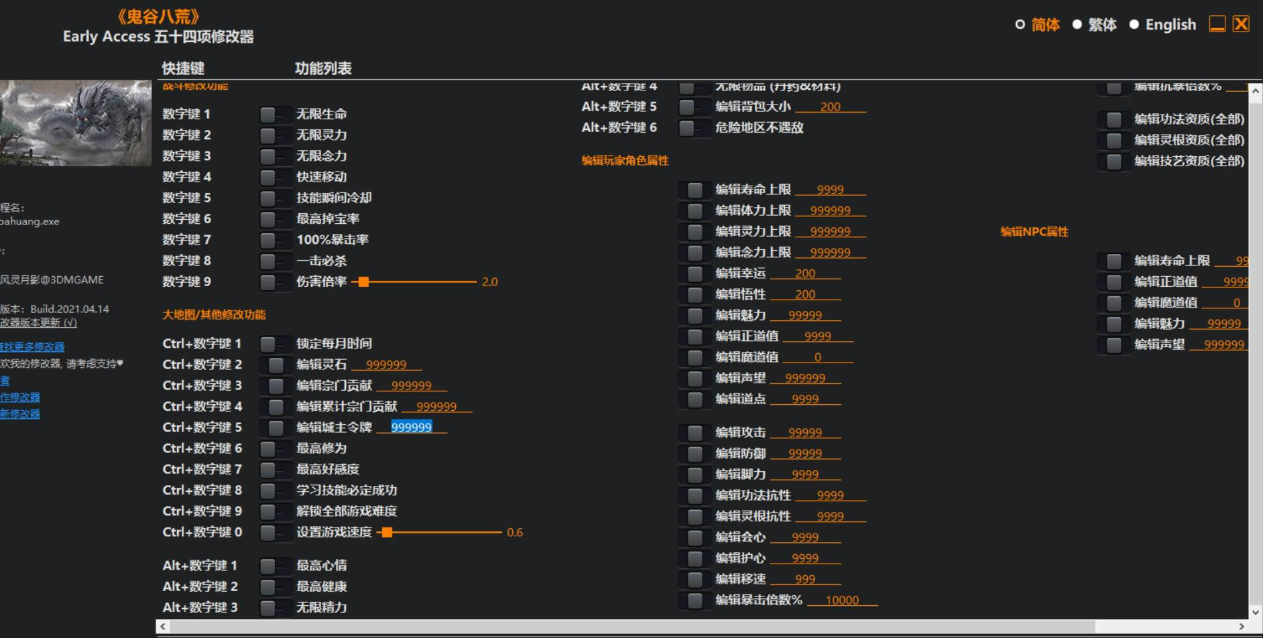The width and height of the screenshot is (1263, 638).
Task: Click player 编辑寿命上限 value 9999
Action: 831,190
